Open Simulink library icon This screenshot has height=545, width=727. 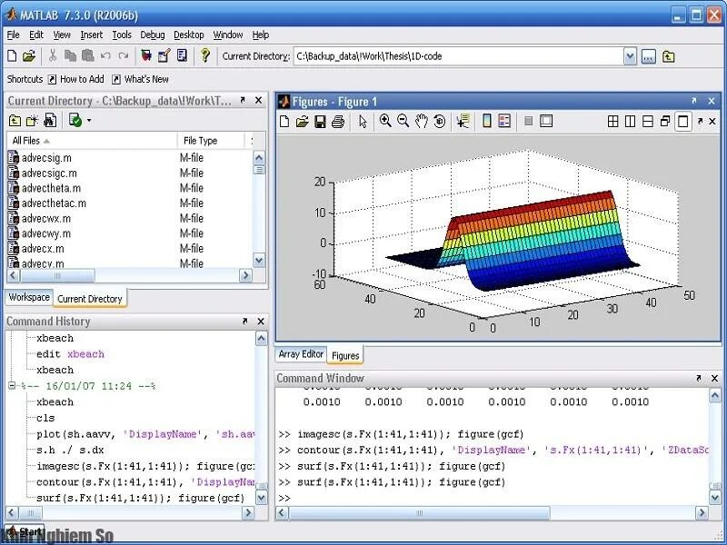146,56
